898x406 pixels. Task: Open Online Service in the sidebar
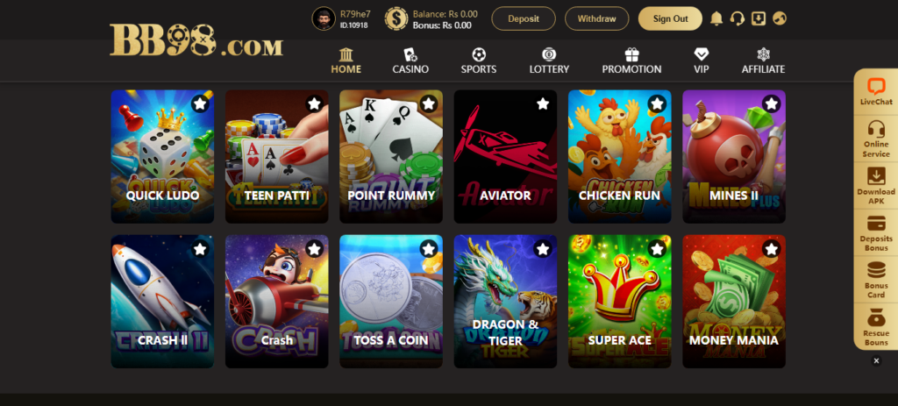pos(876,139)
